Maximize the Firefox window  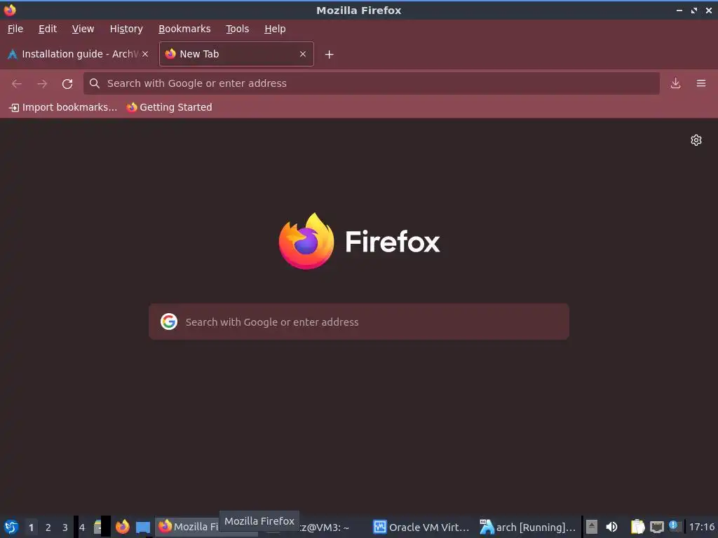point(693,10)
